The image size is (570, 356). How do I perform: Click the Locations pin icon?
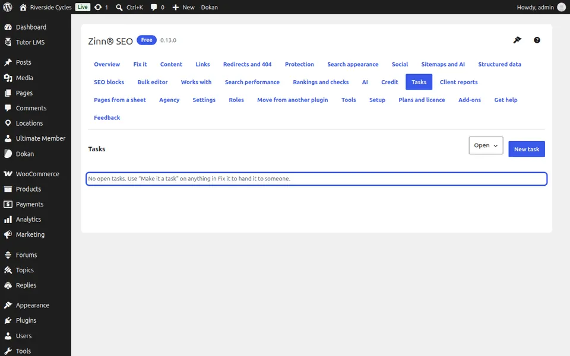[x=8, y=123]
